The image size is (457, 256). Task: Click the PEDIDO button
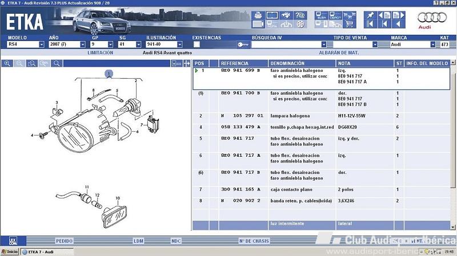click(x=64, y=241)
